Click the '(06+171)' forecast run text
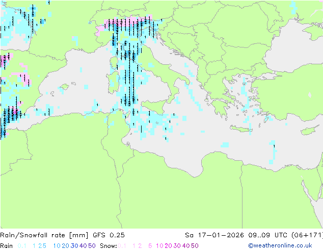 click(307, 235)
